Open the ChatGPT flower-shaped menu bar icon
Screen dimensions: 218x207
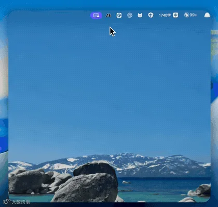[x=130, y=16]
